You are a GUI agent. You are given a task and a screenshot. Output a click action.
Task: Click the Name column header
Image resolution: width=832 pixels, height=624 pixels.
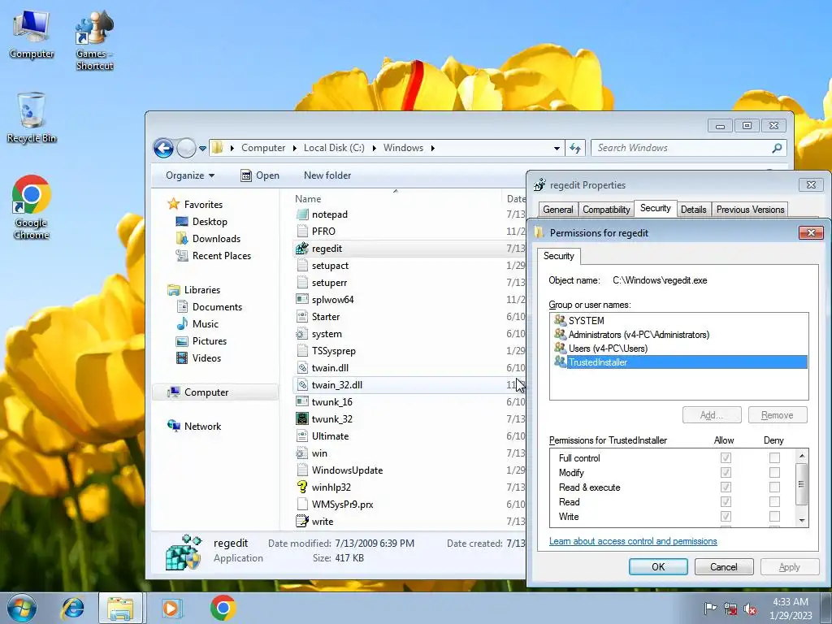(x=396, y=198)
